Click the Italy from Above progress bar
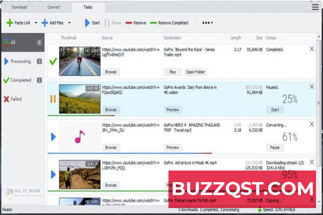The image size is (323, 215). coord(81,115)
